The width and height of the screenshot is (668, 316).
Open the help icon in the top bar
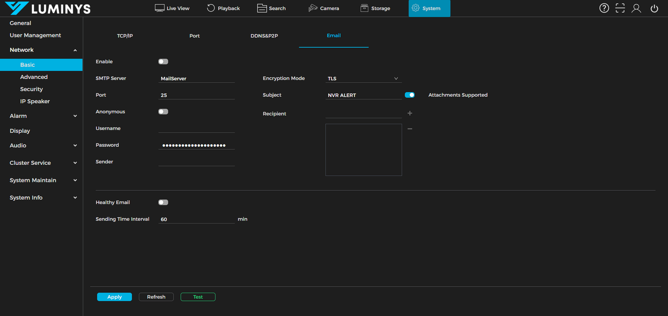click(x=604, y=8)
